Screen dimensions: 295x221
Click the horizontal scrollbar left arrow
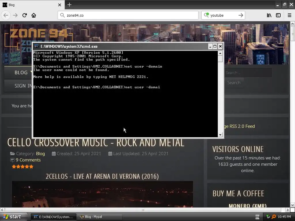click(2, 210)
